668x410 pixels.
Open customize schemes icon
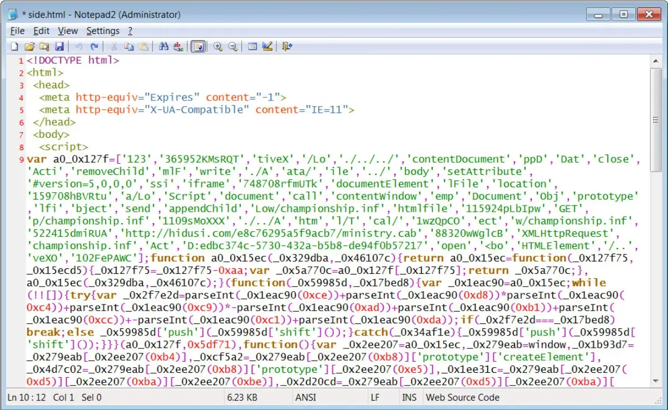[x=267, y=47]
